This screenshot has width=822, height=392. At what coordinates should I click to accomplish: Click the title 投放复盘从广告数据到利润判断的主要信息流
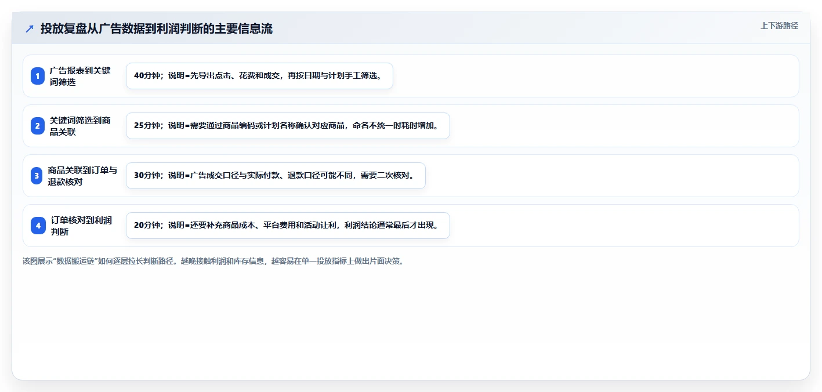coord(157,28)
